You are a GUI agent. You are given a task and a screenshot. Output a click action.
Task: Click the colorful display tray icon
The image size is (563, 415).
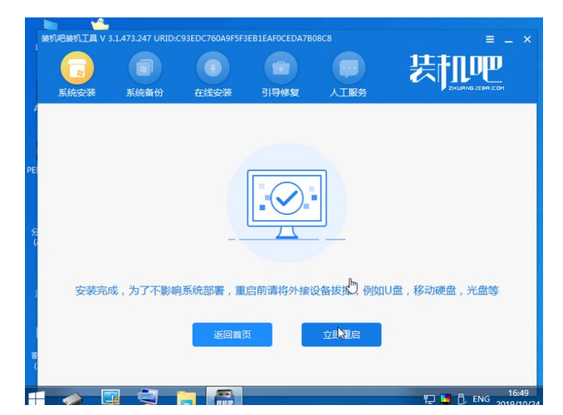(446, 398)
